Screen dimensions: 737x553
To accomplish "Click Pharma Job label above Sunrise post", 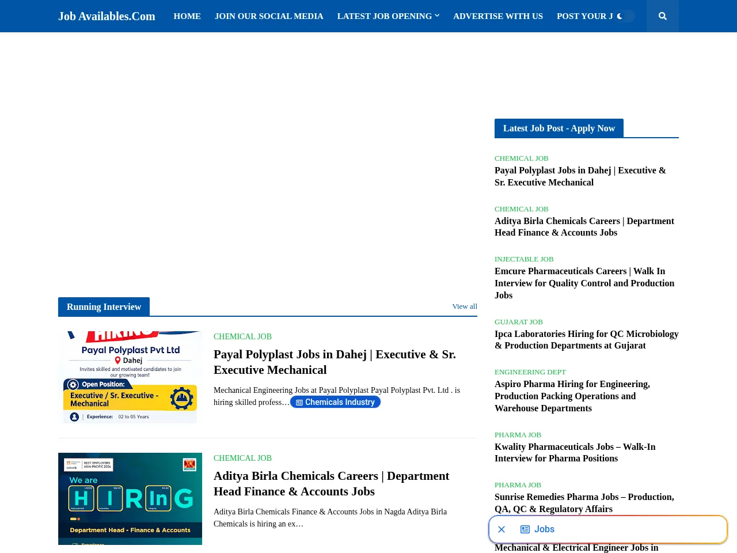I will click(x=518, y=485).
